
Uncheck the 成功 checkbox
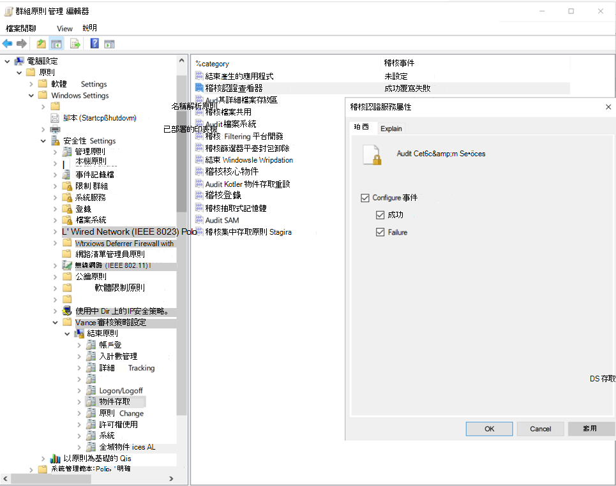tap(380, 215)
